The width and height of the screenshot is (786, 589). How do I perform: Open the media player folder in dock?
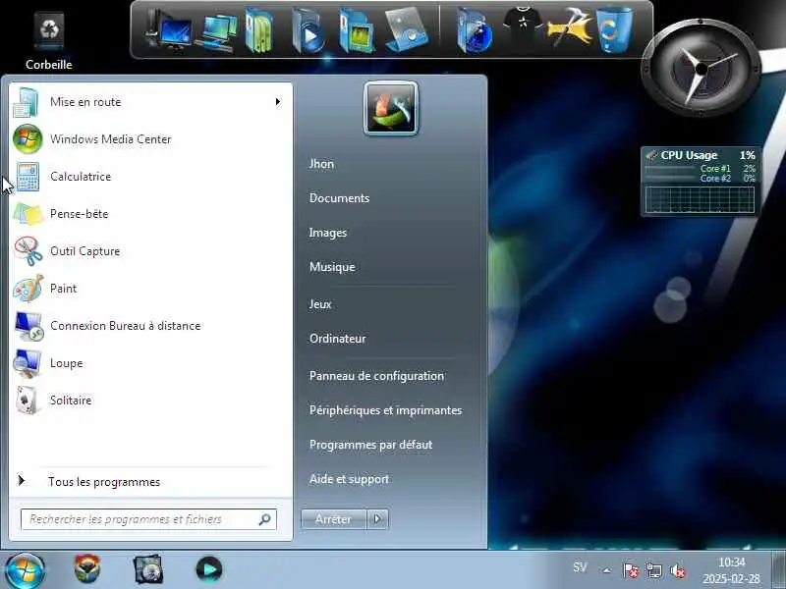coord(308,31)
